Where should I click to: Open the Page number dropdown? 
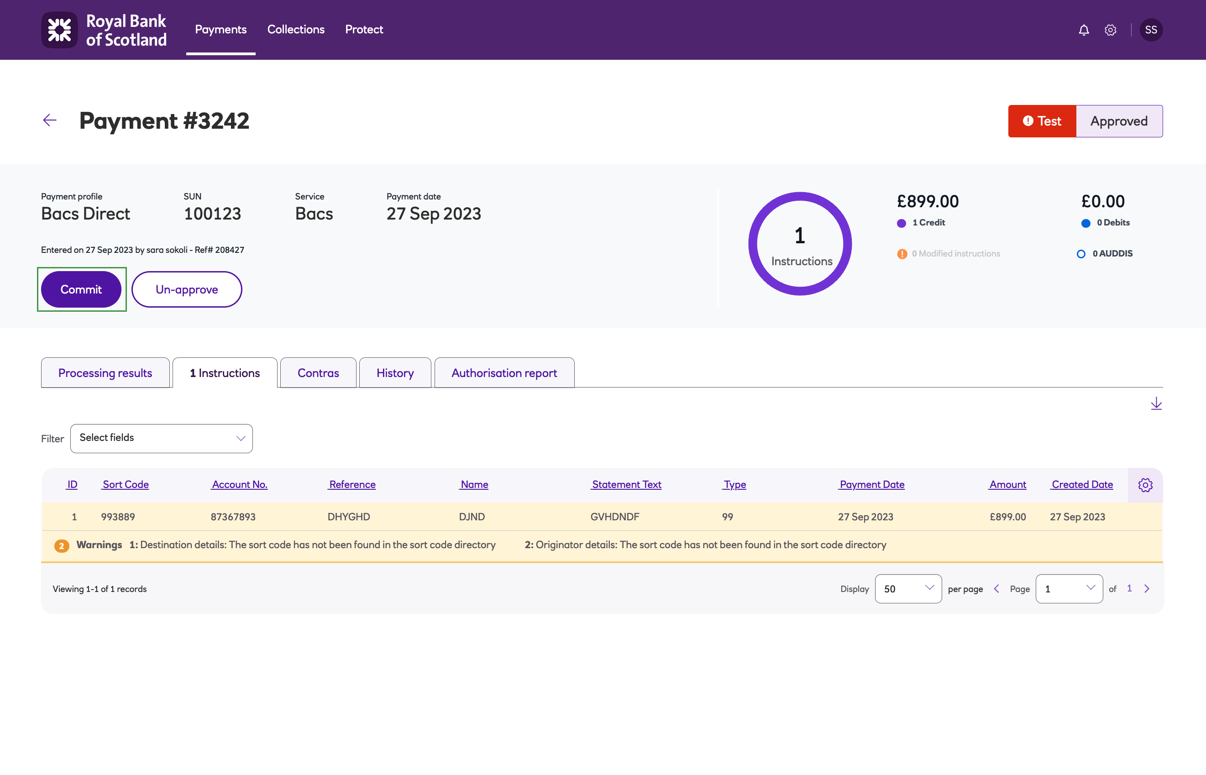click(x=1069, y=588)
